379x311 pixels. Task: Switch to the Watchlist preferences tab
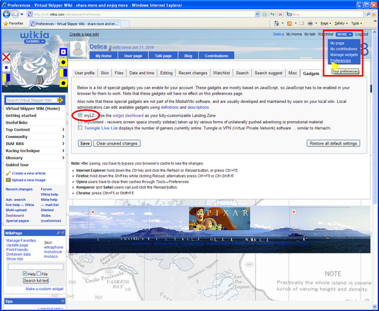[221, 73]
